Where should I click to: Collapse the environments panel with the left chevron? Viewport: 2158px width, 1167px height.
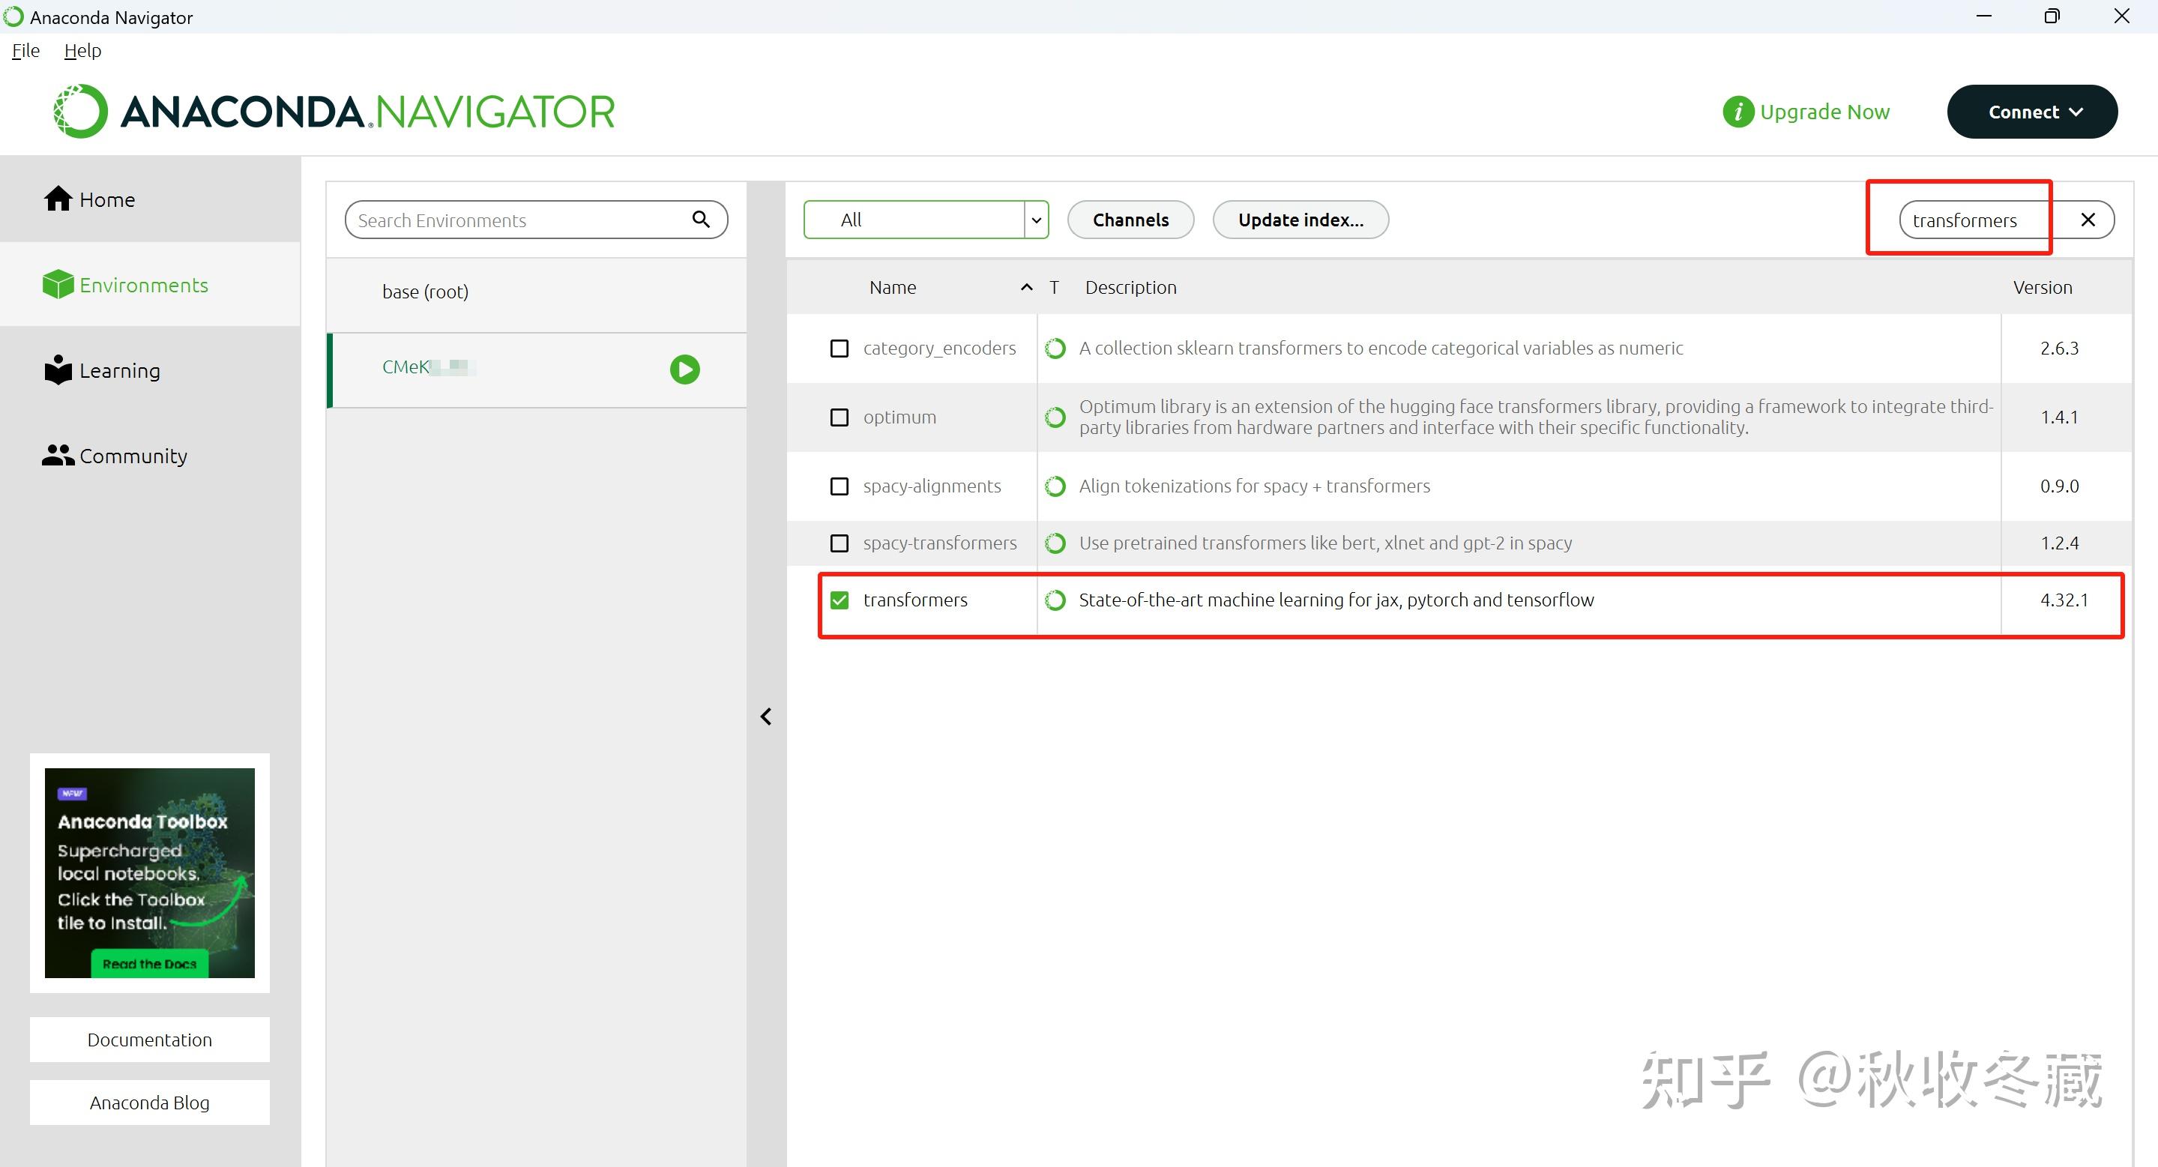[766, 717]
